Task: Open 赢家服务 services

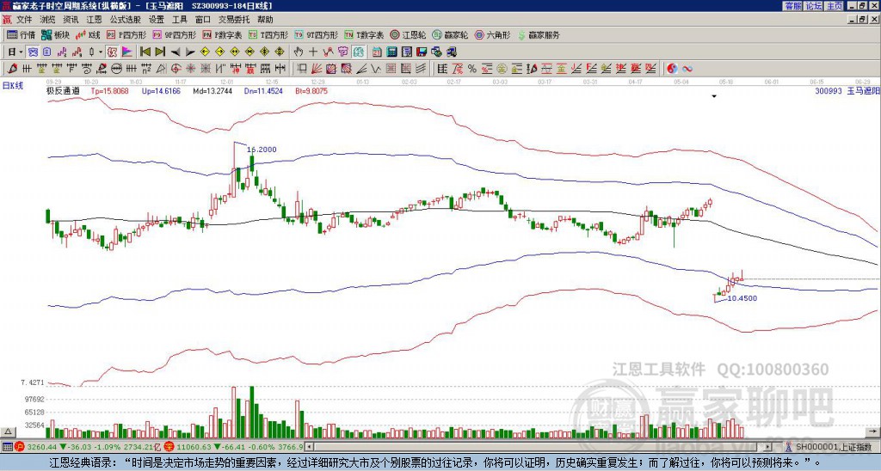Action: (x=539, y=34)
